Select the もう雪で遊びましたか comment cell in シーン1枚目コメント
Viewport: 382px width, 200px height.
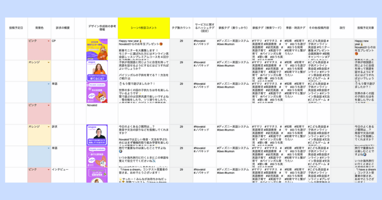(x=144, y=92)
